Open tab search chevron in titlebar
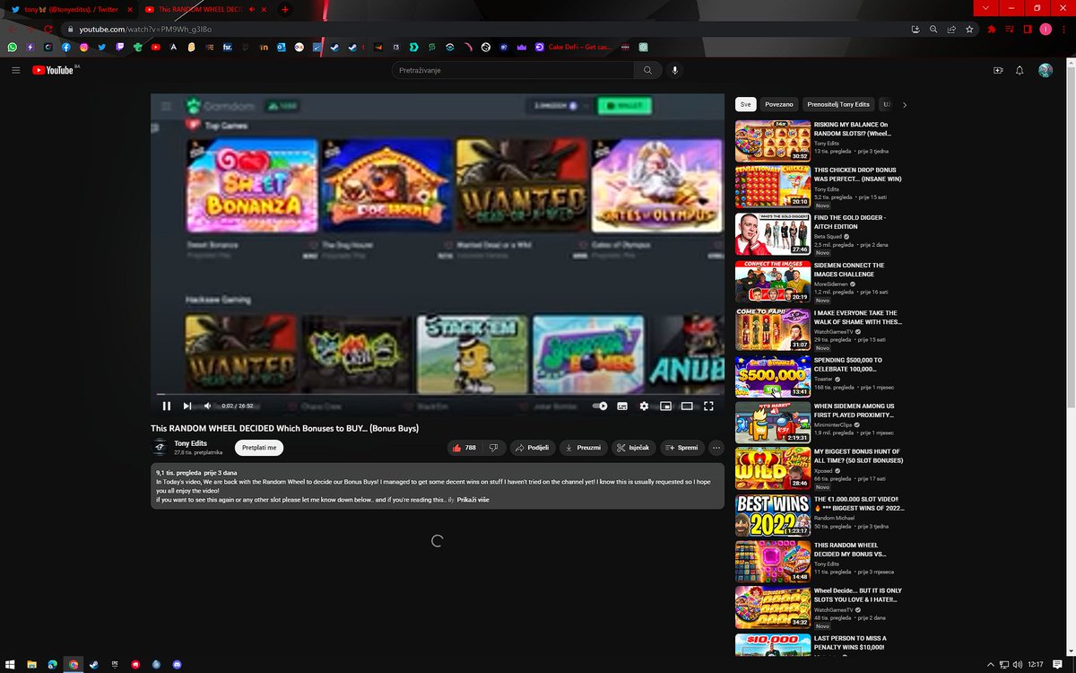1076x673 pixels. (x=986, y=8)
